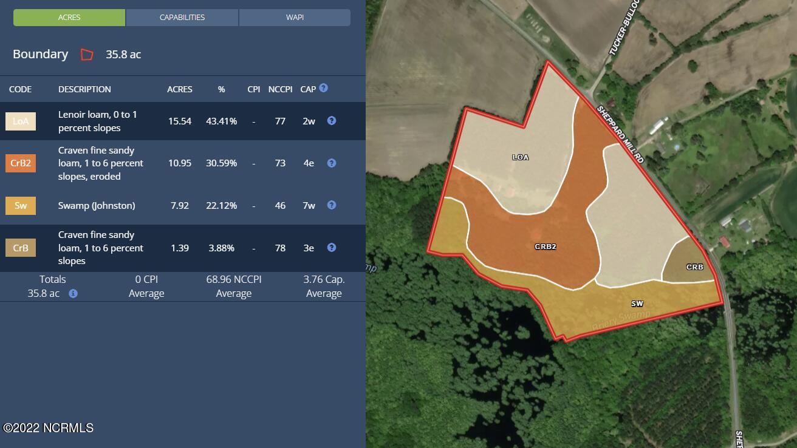Click the 3e capability value
797x448 pixels.
point(309,248)
